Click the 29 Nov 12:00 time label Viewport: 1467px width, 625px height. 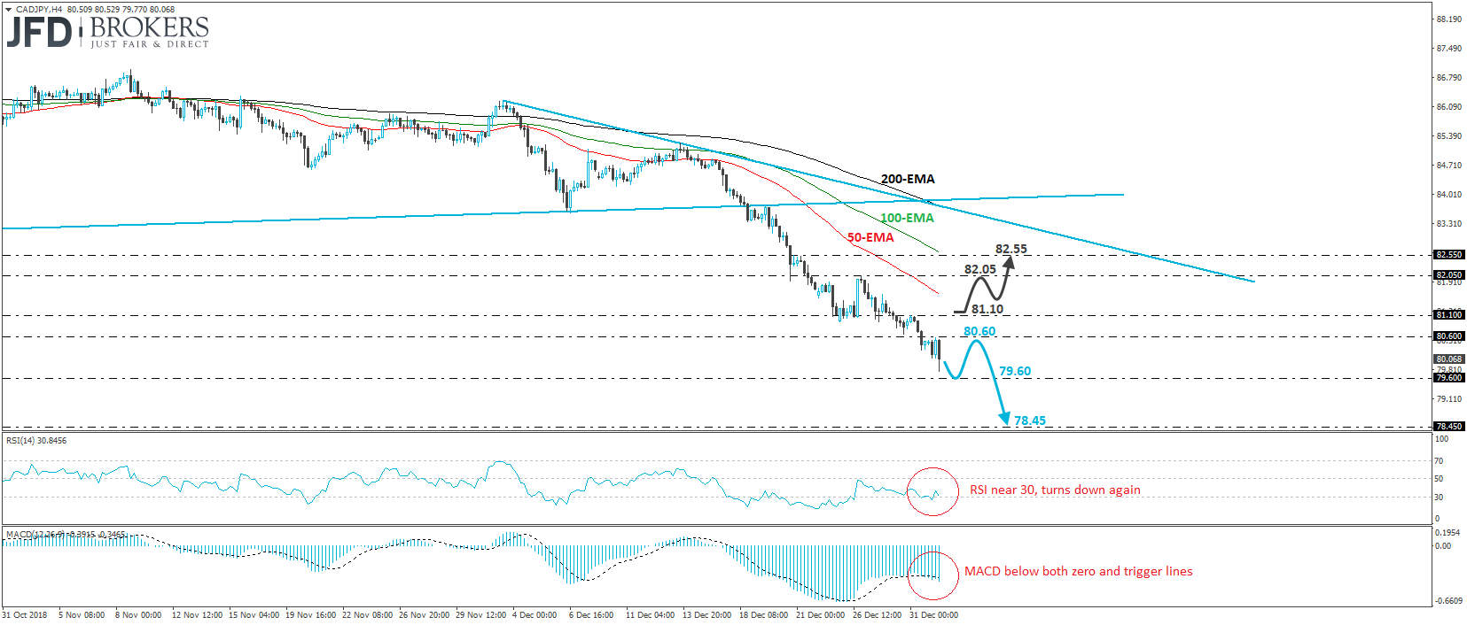[480, 614]
